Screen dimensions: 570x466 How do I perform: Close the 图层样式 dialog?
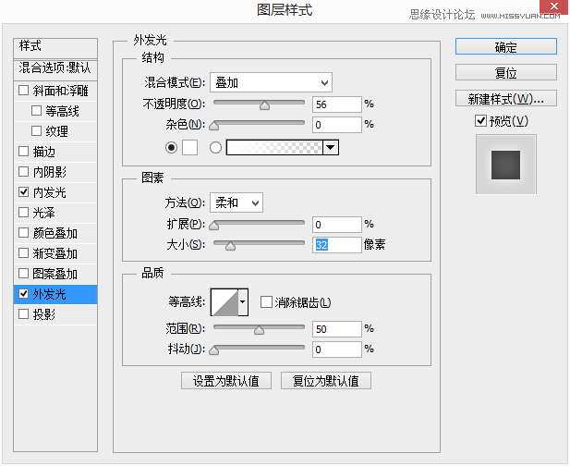click(x=553, y=6)
